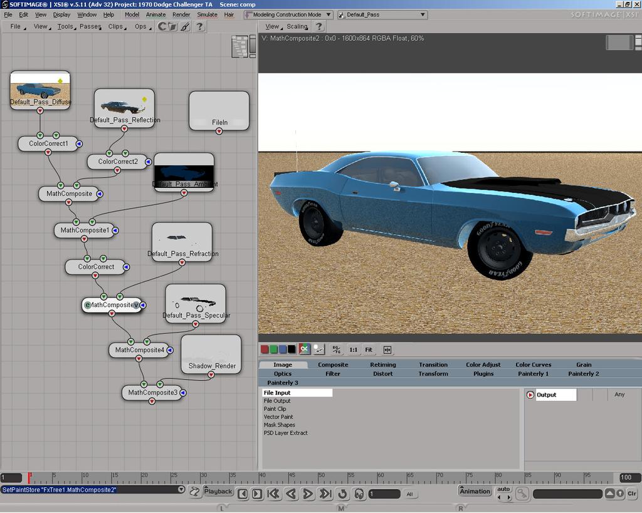
Task: Click Shadow_Render node output connector
Action: [211, 375]
